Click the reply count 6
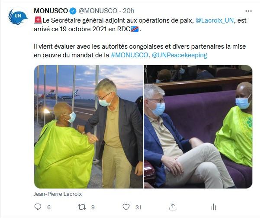Screen dimensions: 261x218 pyautogui.click(x=49, y=207)
